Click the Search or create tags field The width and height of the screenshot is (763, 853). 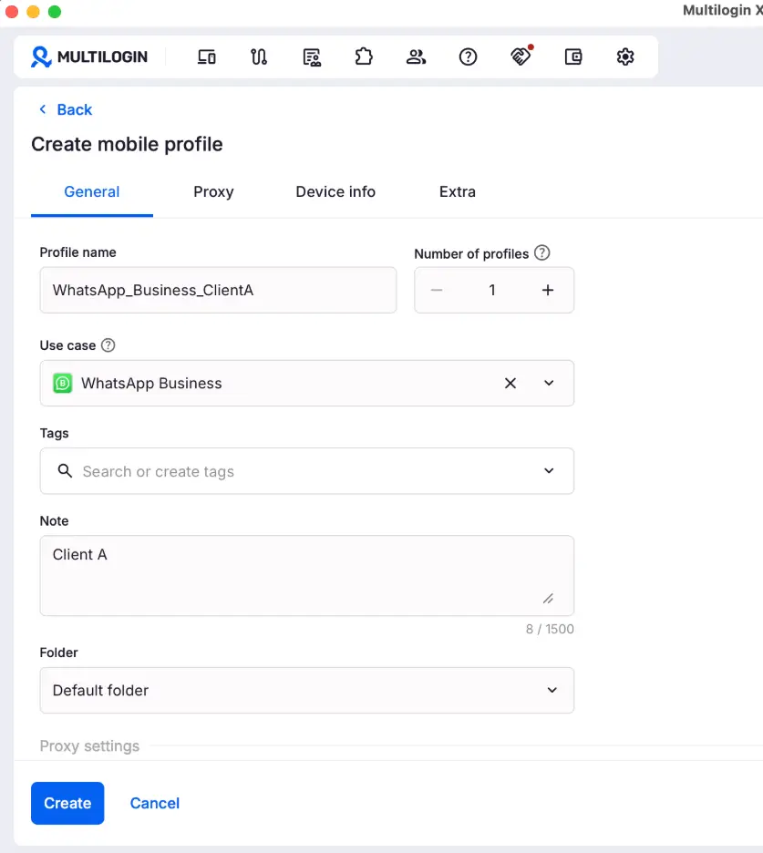pos(307,471)
